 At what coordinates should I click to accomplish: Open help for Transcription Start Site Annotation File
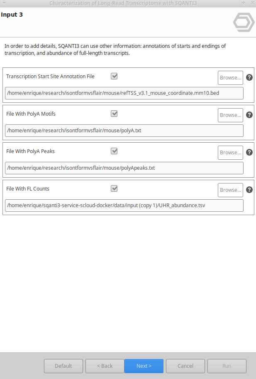249,77
